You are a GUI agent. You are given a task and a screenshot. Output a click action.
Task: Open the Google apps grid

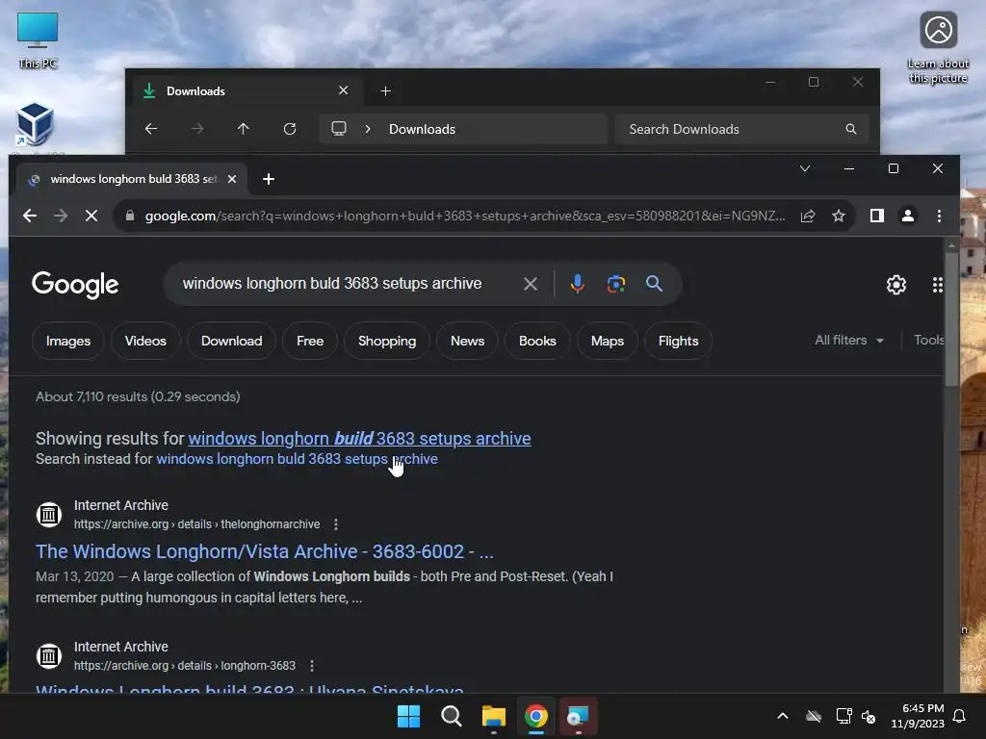click(937, 285)
